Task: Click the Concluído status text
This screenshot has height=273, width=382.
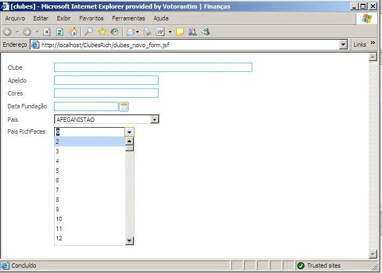Action: (24, 265)
